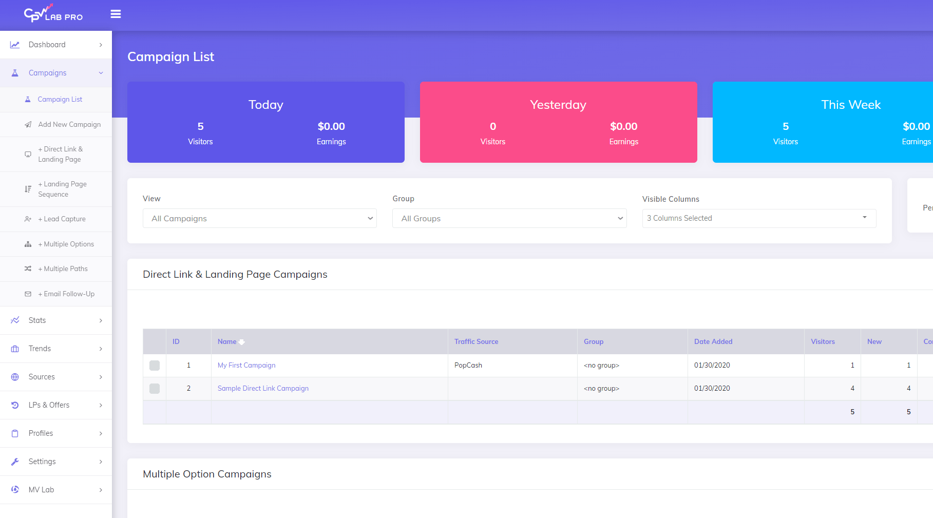Open the View All Campaigns dropdown
The height and width of the screenshot is (518, 933).
pyautogui.click(x=259, y=218)
